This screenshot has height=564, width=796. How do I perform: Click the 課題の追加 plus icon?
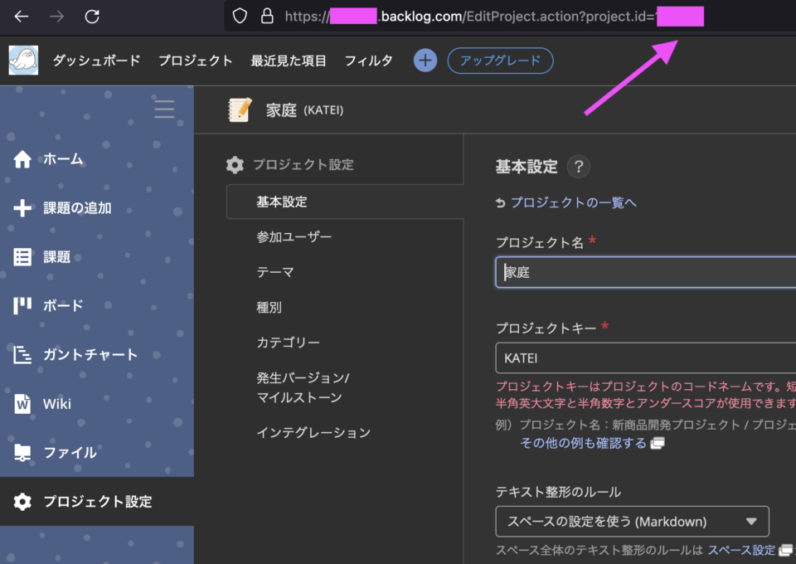click(22, 207)
